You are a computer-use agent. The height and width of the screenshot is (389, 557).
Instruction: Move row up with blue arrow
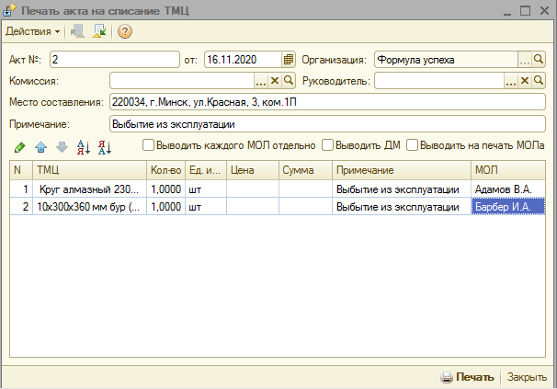point(40,146)
